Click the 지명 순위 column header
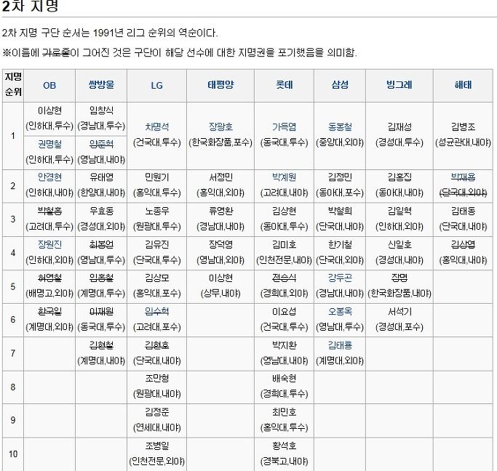497x471 pixels. pyautogui.click(x=13, y=84)
